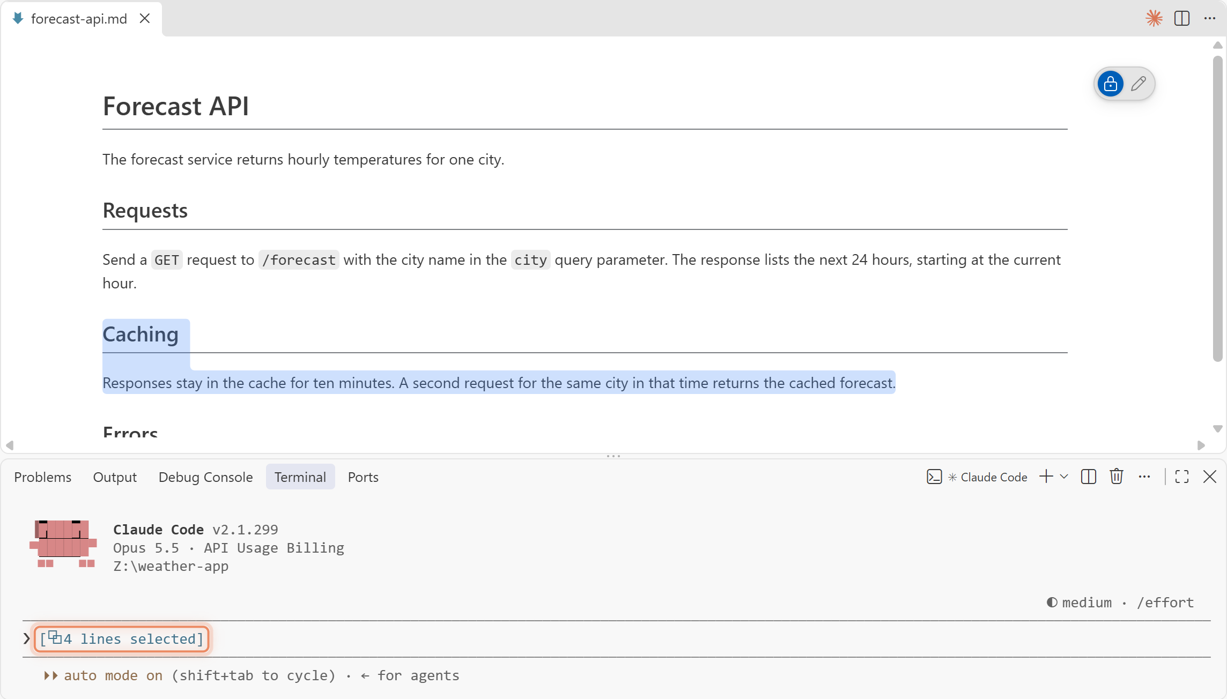Toggle the blue lock read-only mode button
The width and height of the screenshot is (1227, 699).
click(x=1111, y=84)
